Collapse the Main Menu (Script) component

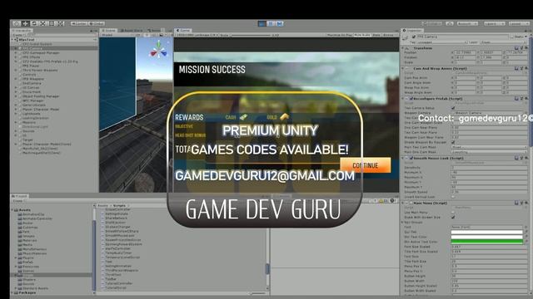point(403,203)
